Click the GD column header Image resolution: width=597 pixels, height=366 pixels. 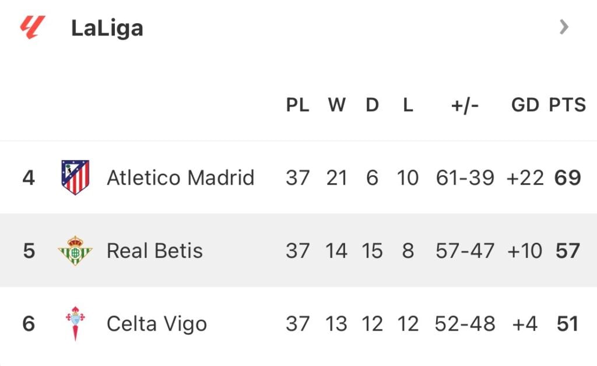(x=525, y=105)
